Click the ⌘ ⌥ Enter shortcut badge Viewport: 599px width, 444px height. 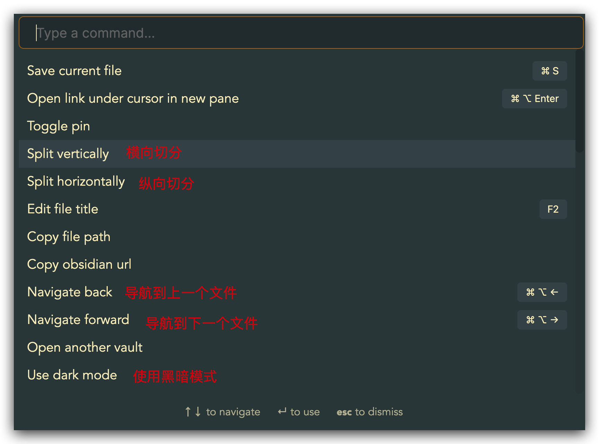(534, 99)
